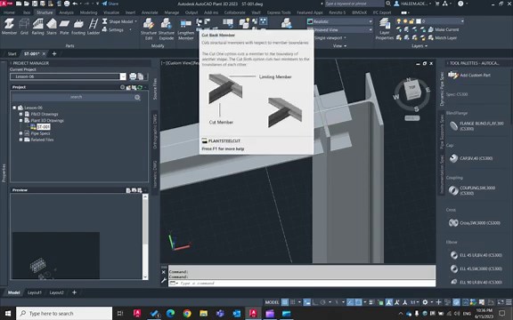Viewport: 513px width, 320px height.
Task: Select ST-001 drawing in project tree
Action: [x=44, y=127]
